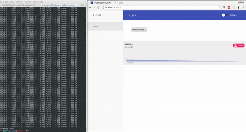Open the View menu in the terminal
Screen dimensions: 246x132
point(12,2)
